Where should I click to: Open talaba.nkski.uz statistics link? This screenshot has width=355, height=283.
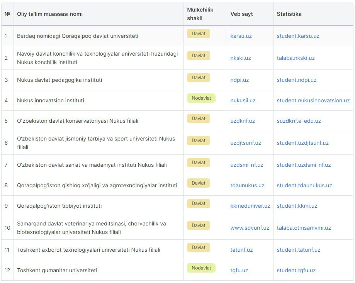[296, 58]
